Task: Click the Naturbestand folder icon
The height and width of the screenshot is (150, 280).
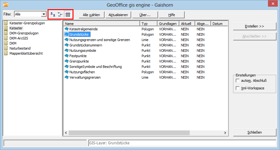Action: tap(6, 48)
